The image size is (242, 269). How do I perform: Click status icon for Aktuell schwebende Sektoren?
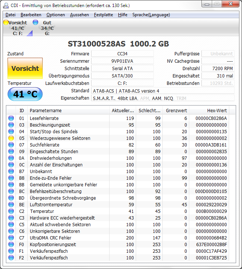click(11, 225)
